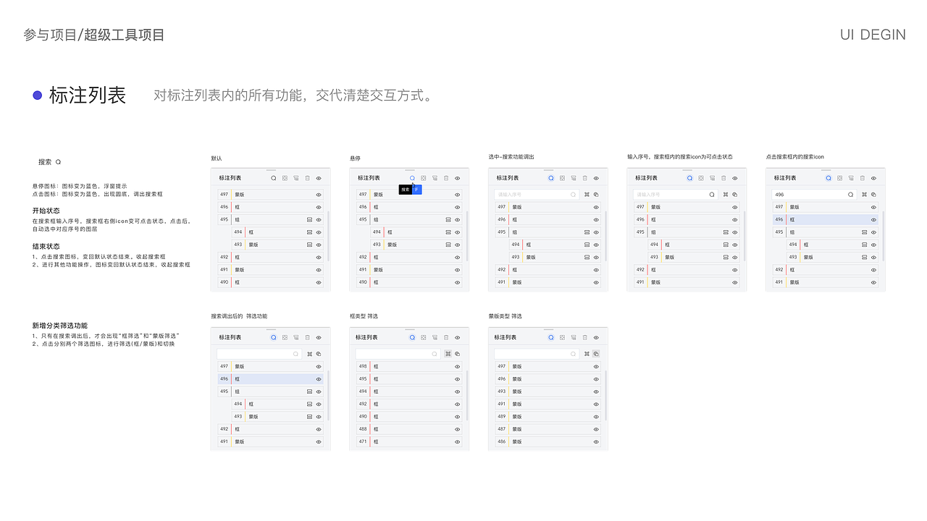Select the search icon in the default 标注列表 header
The height and width of the screenshot is (521, 927).
[273, 178]
